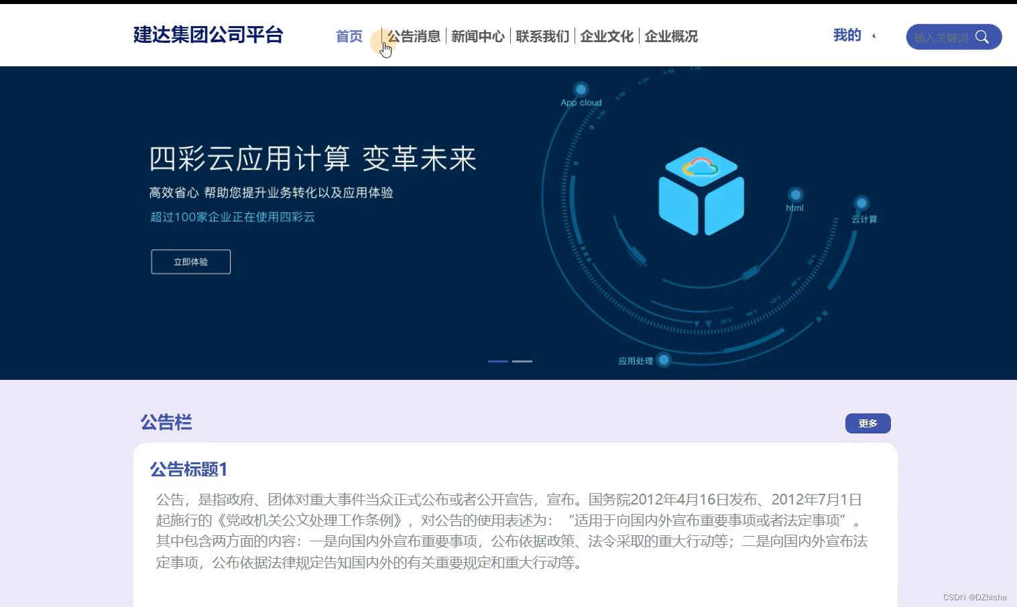Viewport: 1017px width, 607px height.
Task: Open the 企业概况 page
Action: click(x=671, y=36)
